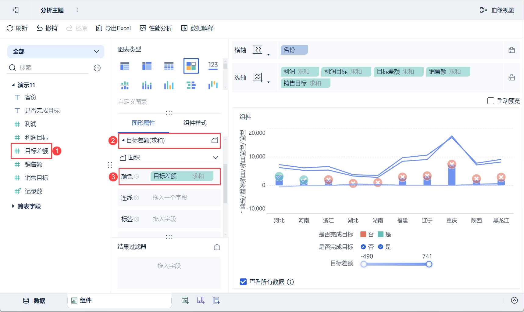Open the 连线 settings gear

(137, 198)
